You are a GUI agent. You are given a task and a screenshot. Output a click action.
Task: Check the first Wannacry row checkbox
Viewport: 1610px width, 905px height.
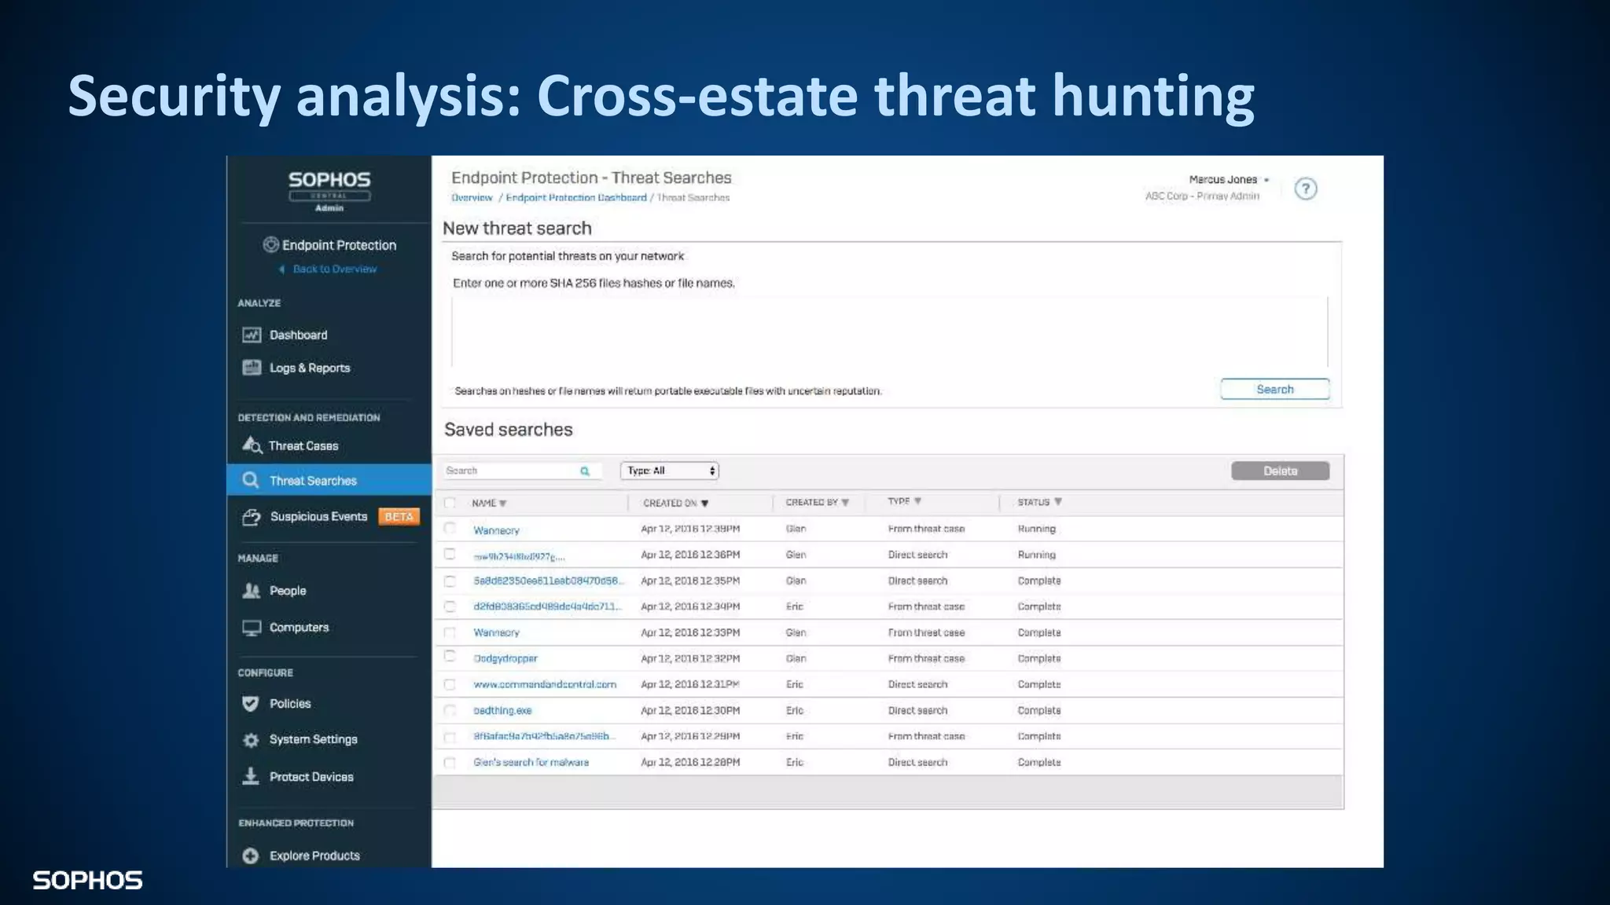pos(450,529)
